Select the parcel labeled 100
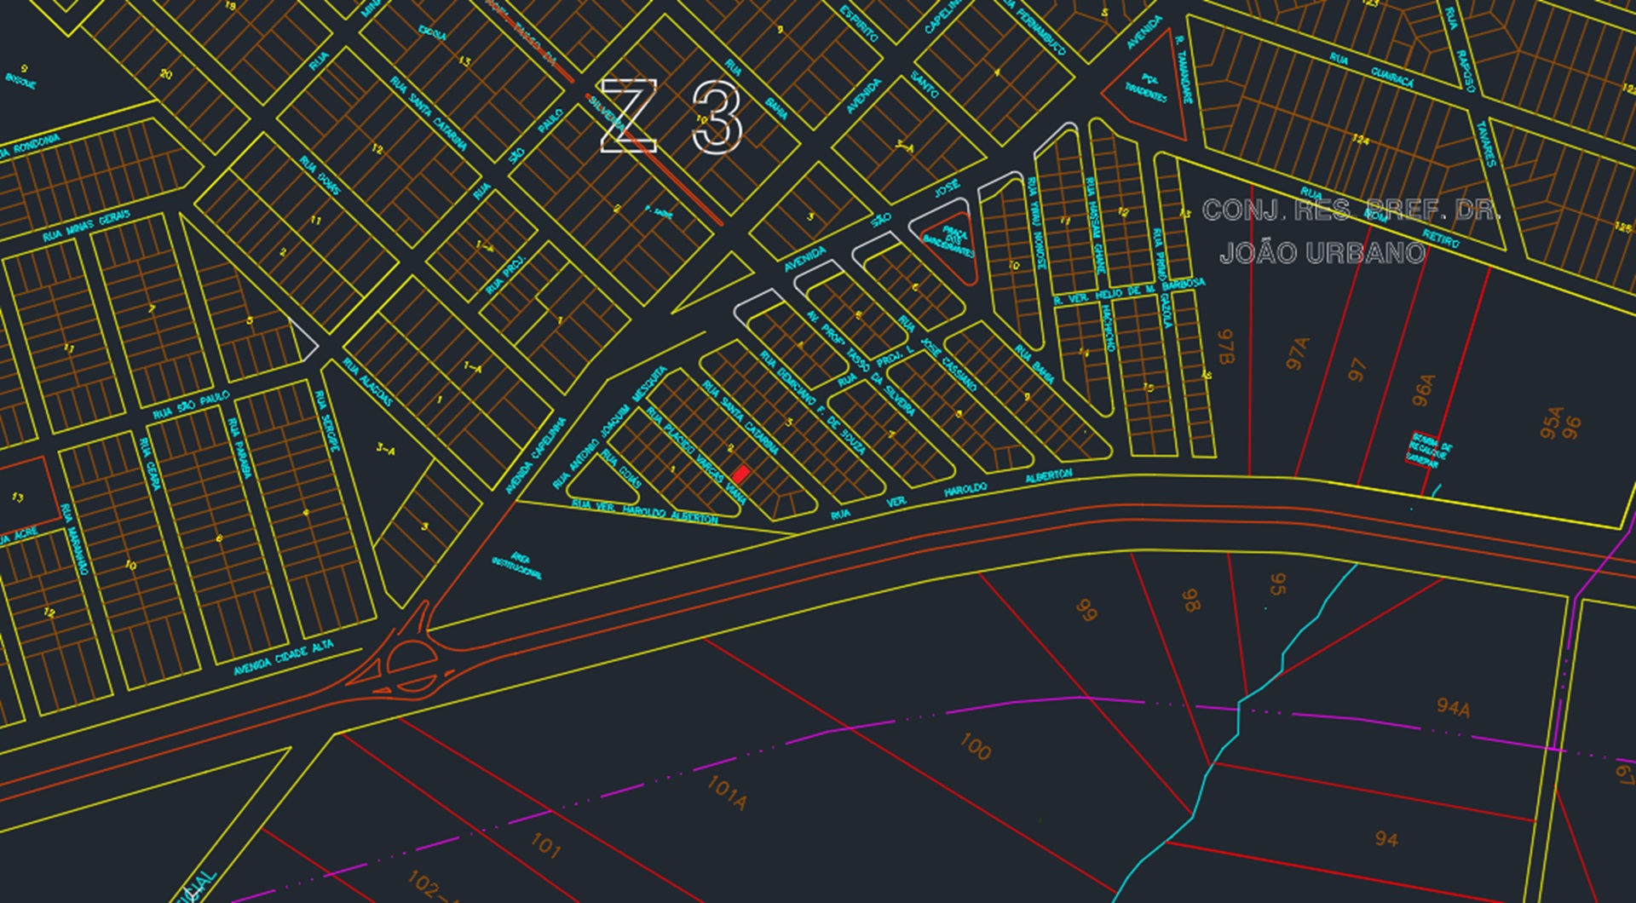This screenshot has height=903, width=1636. pos(975,746)
